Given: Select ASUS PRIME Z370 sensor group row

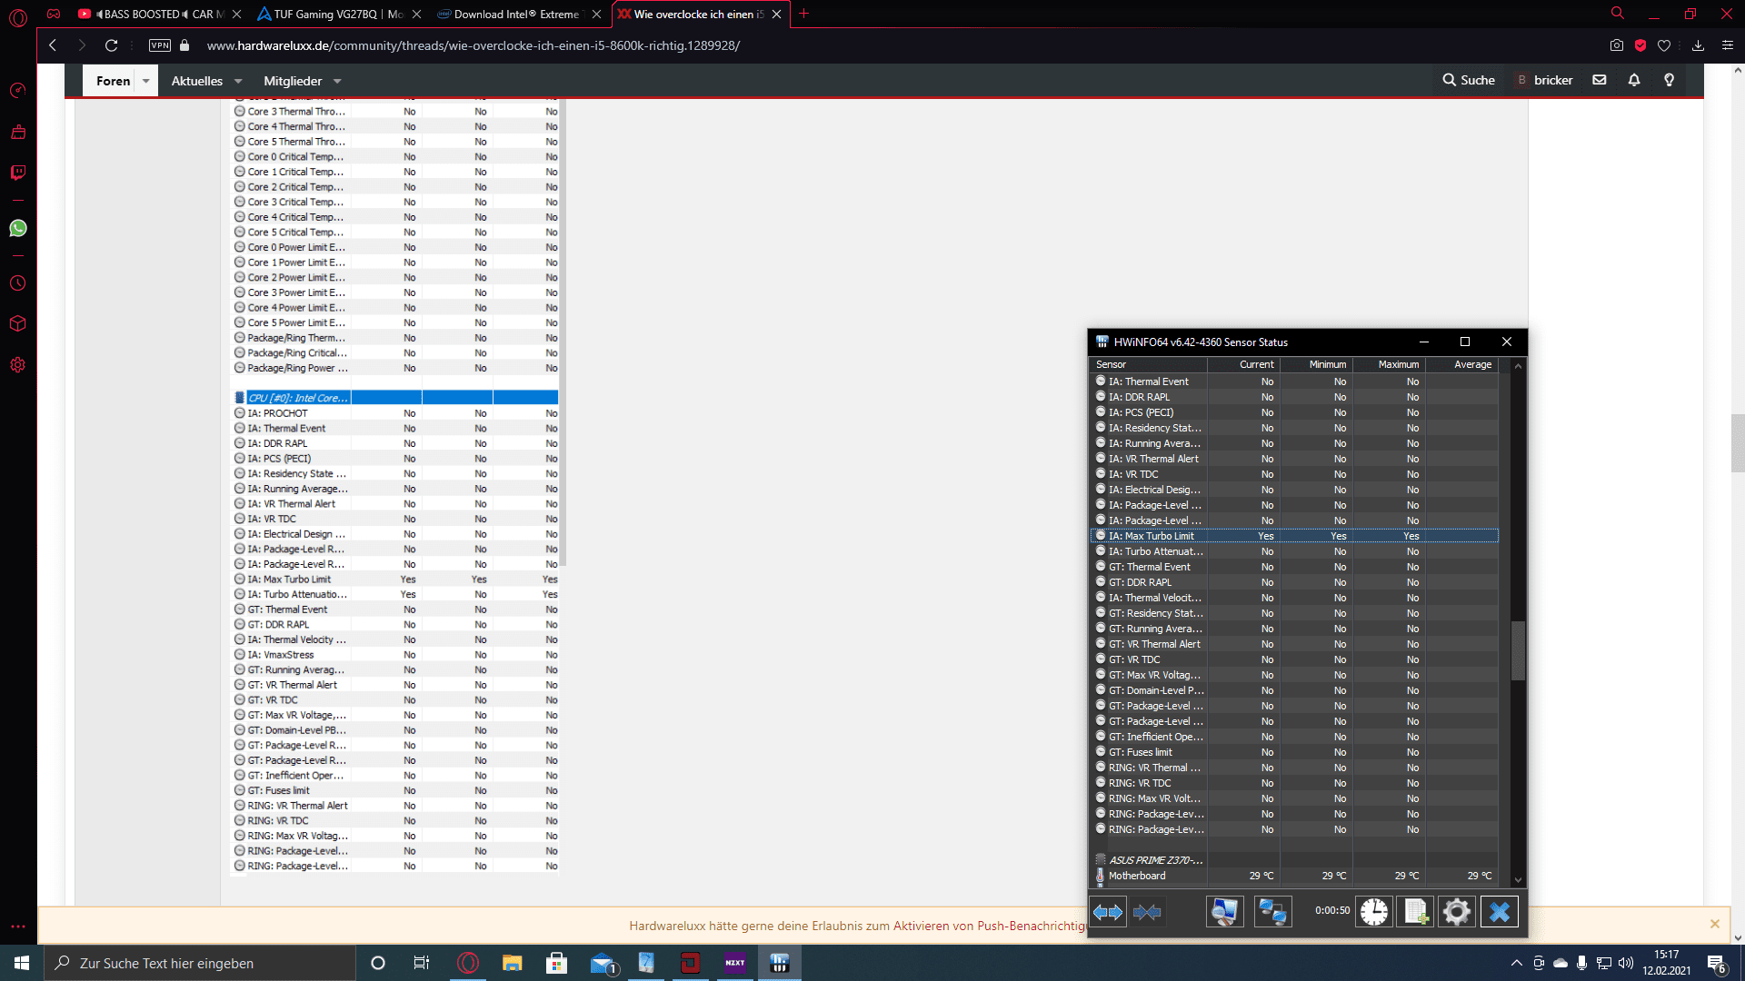Looking at the screenshot, I should [x=1294, y=860].
